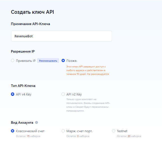Select the Testnet account radio button
Image resolution: width=162 pixels, height=146 pixels.
click(114, 131)
